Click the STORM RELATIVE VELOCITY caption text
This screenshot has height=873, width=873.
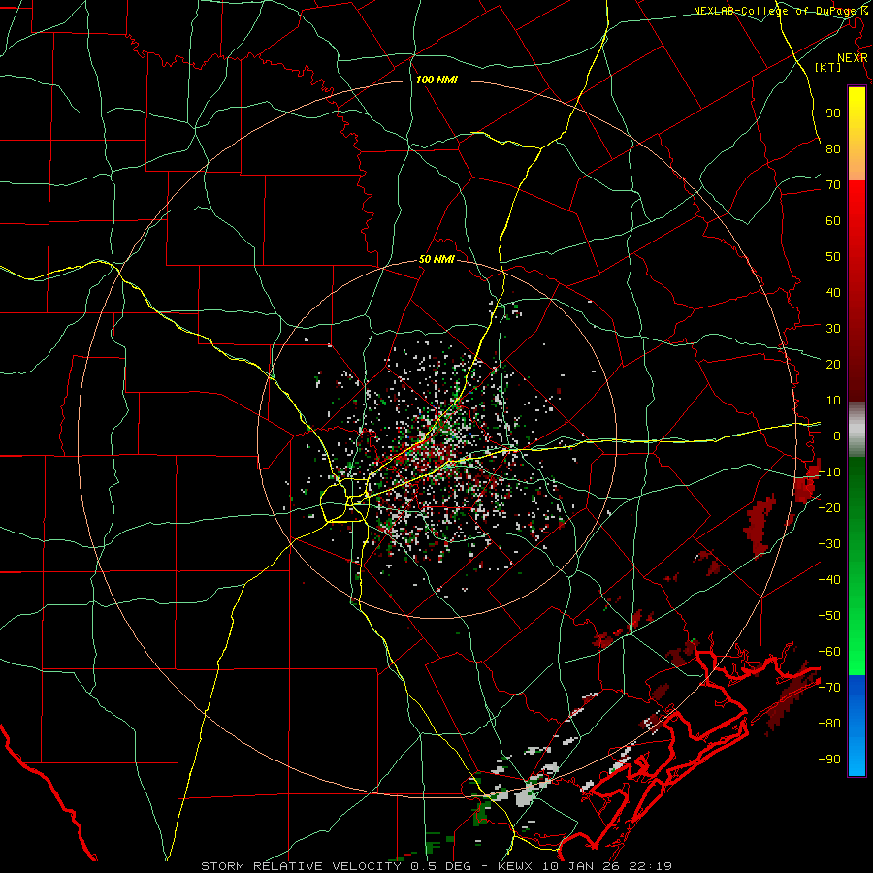click(x=304, y=866)
